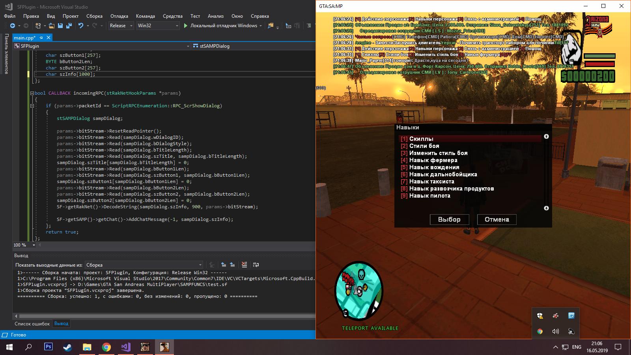The image size is (631, 355).
Task: Clear all output with the clear icon
Action: [x=244, y=265]
